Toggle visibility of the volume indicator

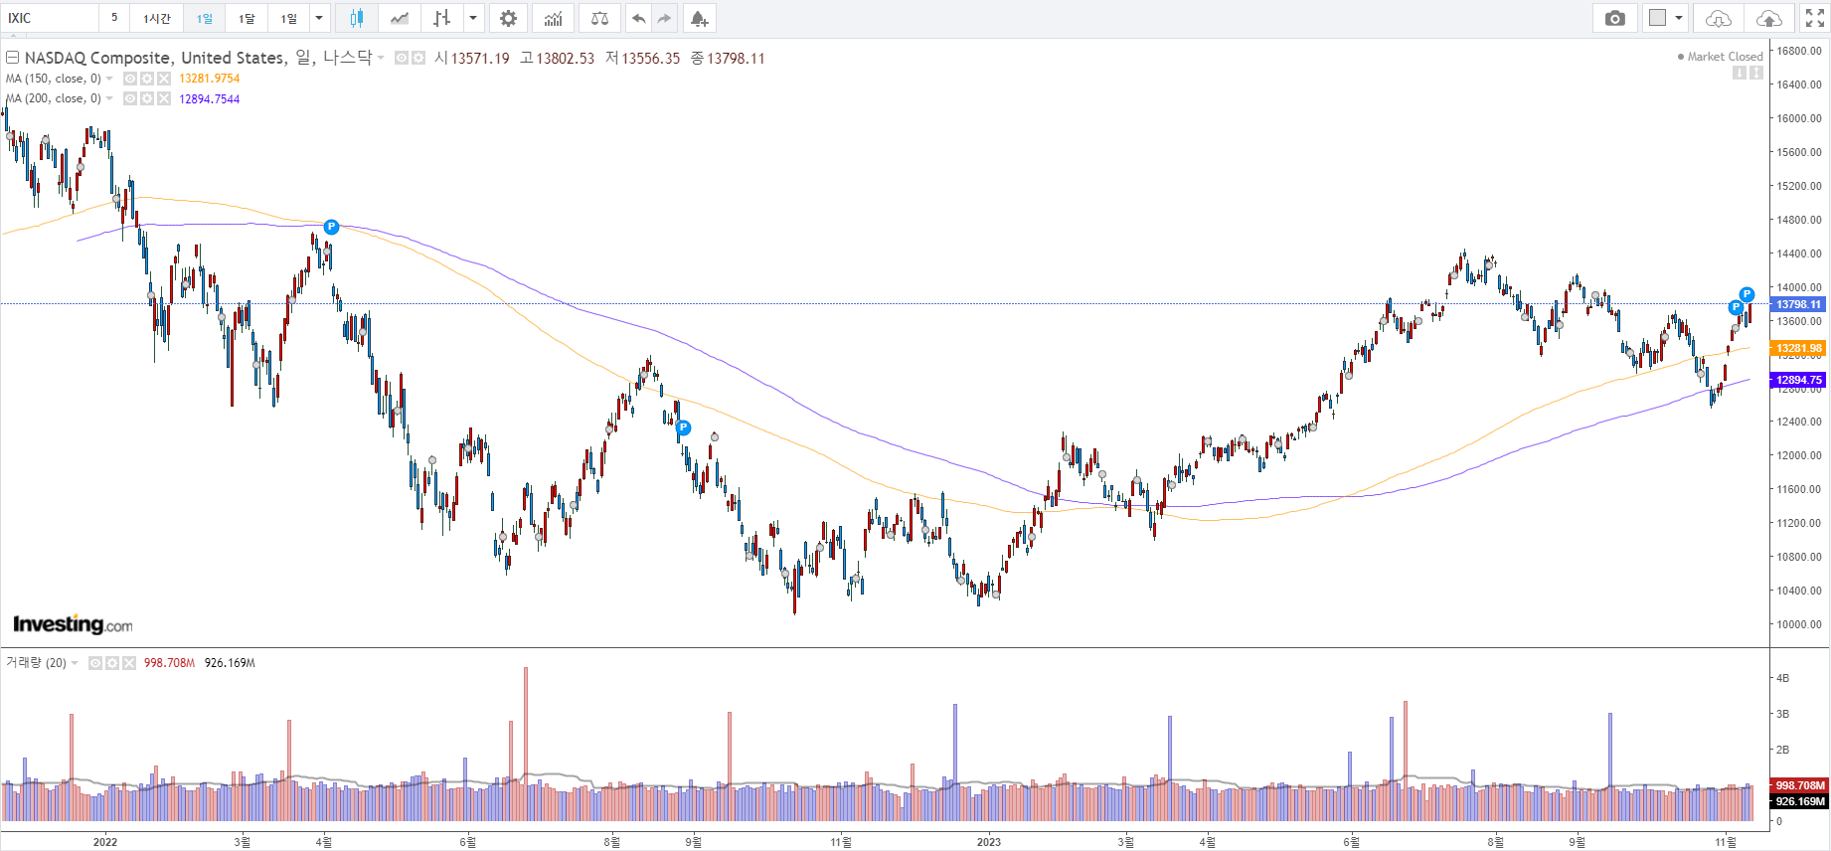point(95,663)
